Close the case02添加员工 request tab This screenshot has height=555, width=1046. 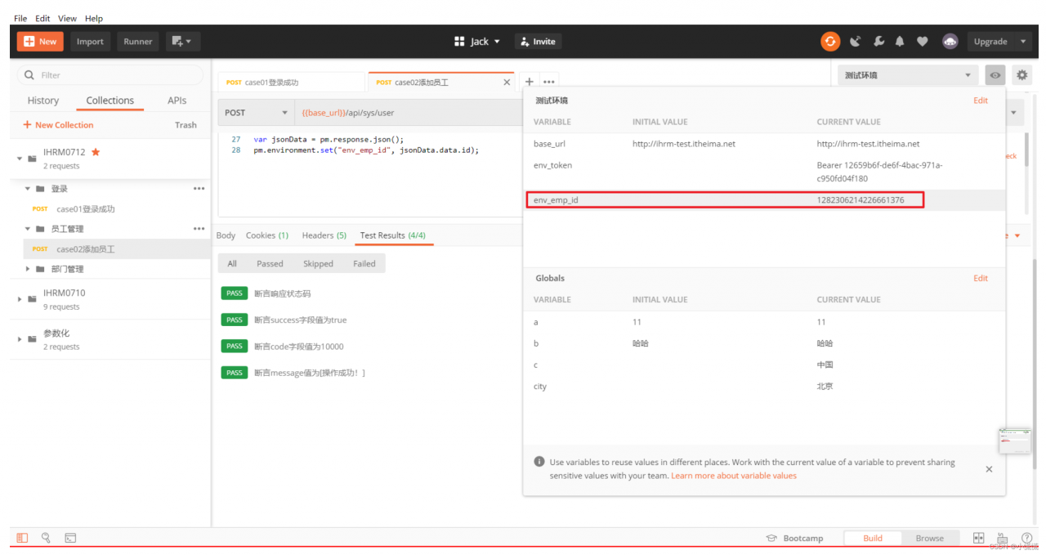point(507,83)
